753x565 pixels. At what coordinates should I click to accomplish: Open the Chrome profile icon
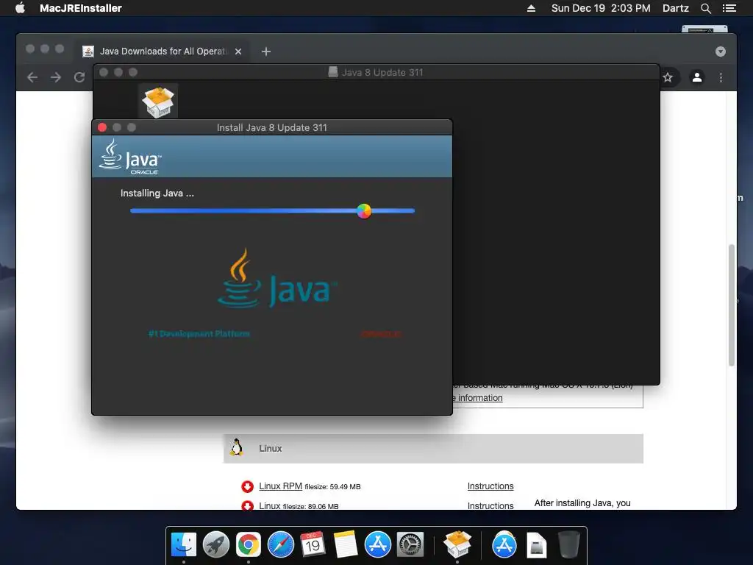697,77
